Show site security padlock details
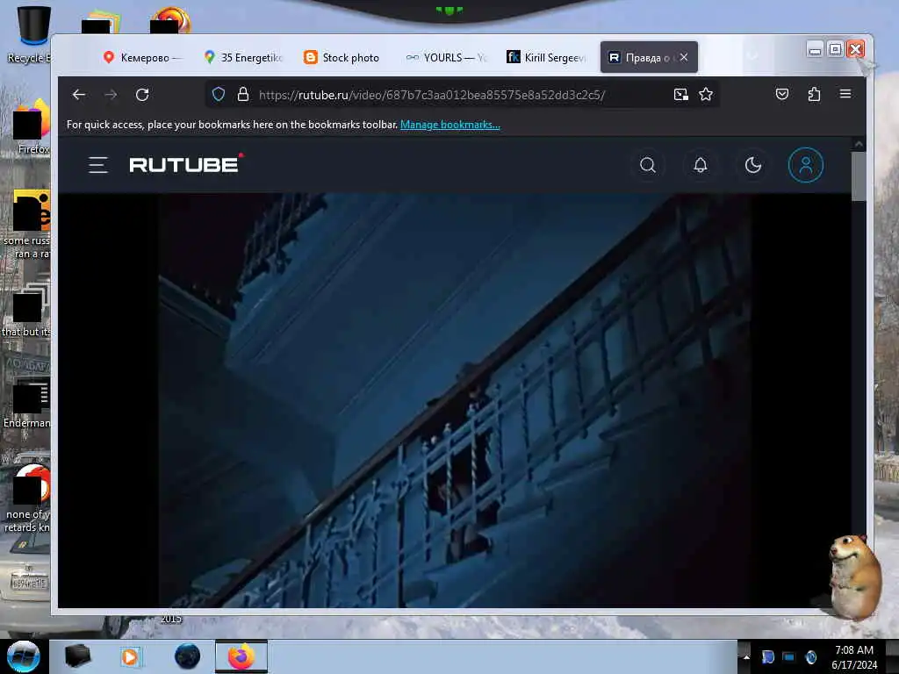Image resolution: width=899 pixels, height=674 pixels. [x=243, y=94]
